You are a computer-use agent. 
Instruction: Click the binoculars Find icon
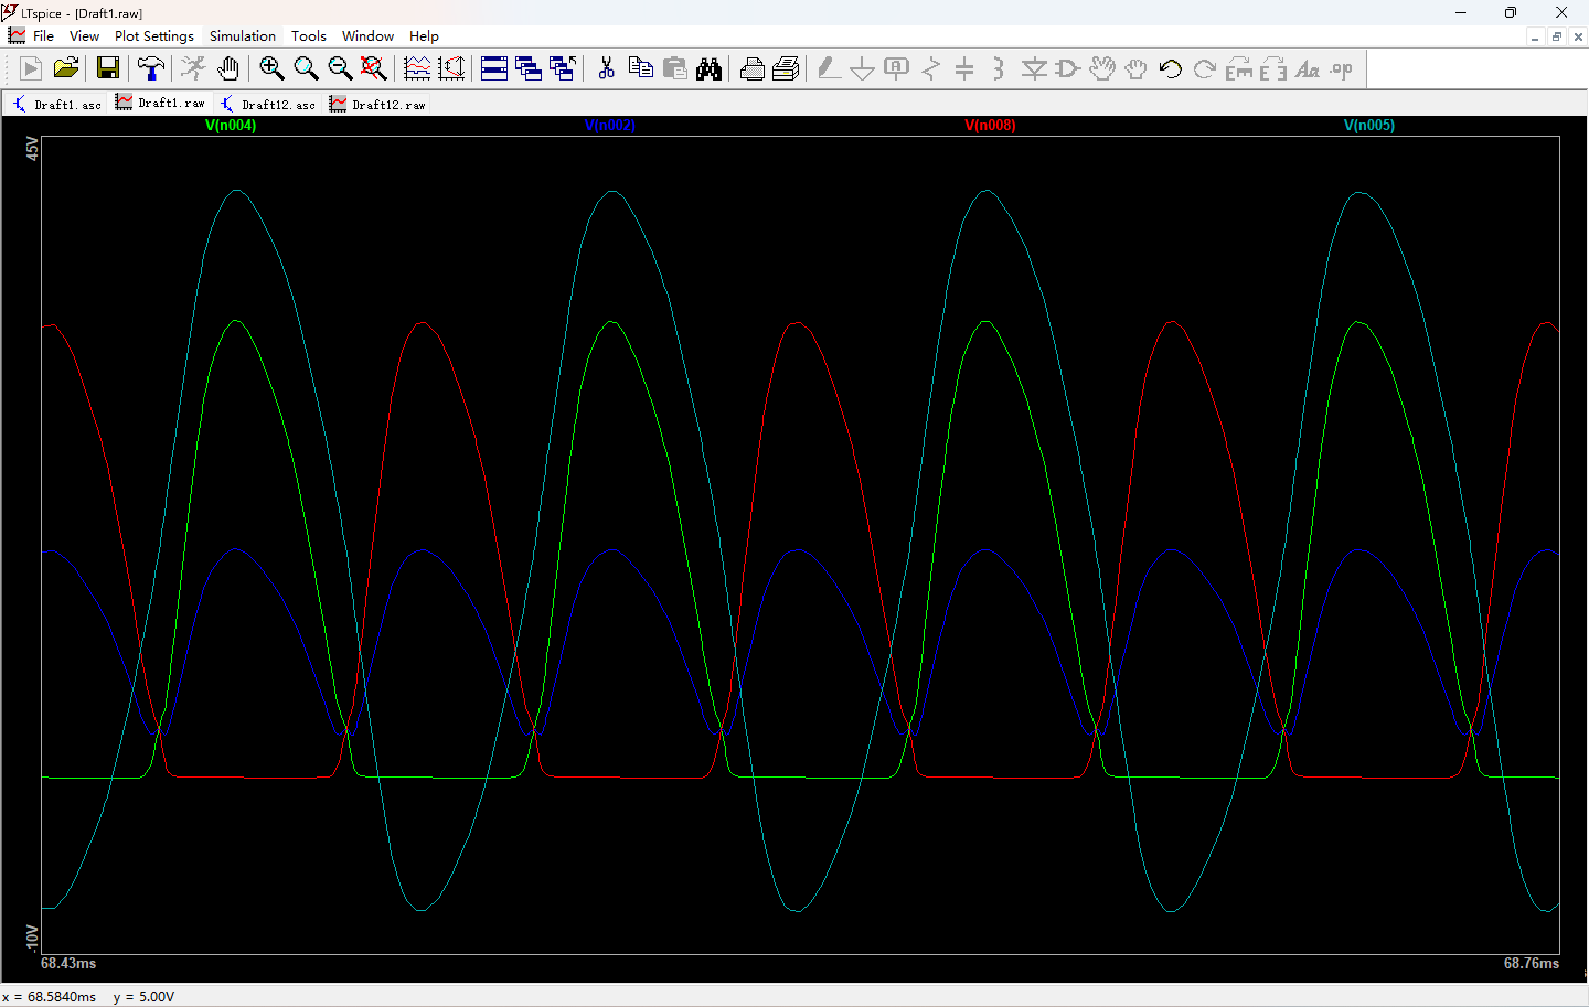709,68
